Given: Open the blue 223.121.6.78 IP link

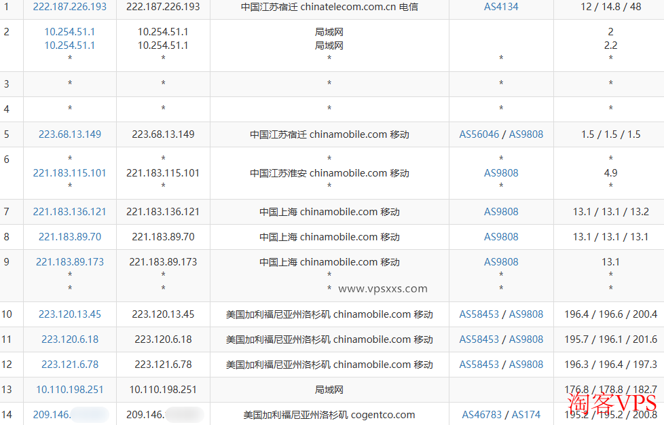Looking at the screenshot, I should click(x=70, y=365).
